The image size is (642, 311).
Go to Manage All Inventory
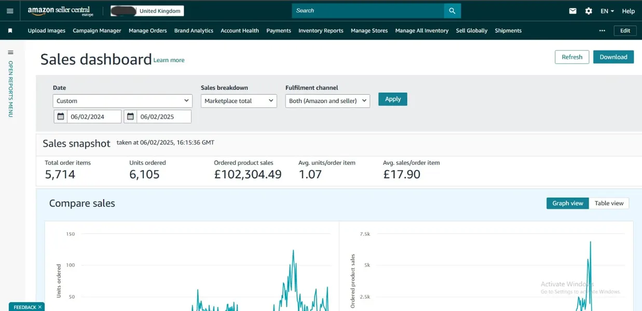tap(422, 31)
